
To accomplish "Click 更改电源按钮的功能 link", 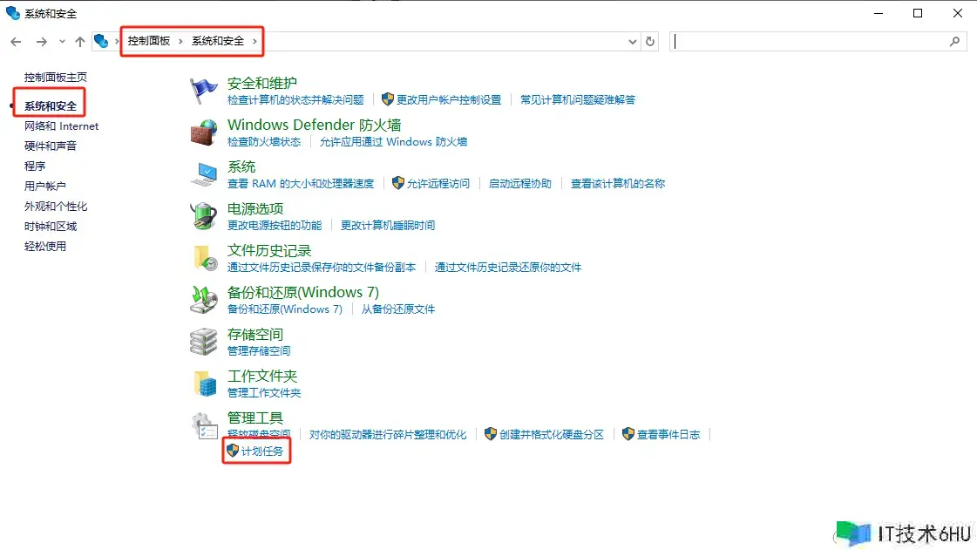I will (275, 225).
